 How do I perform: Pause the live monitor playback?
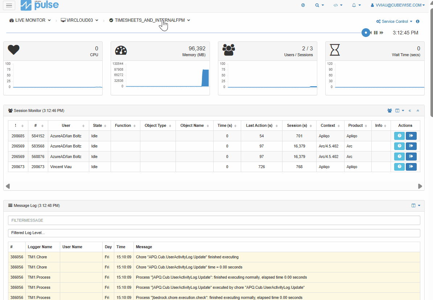click(x=376, y=33)
